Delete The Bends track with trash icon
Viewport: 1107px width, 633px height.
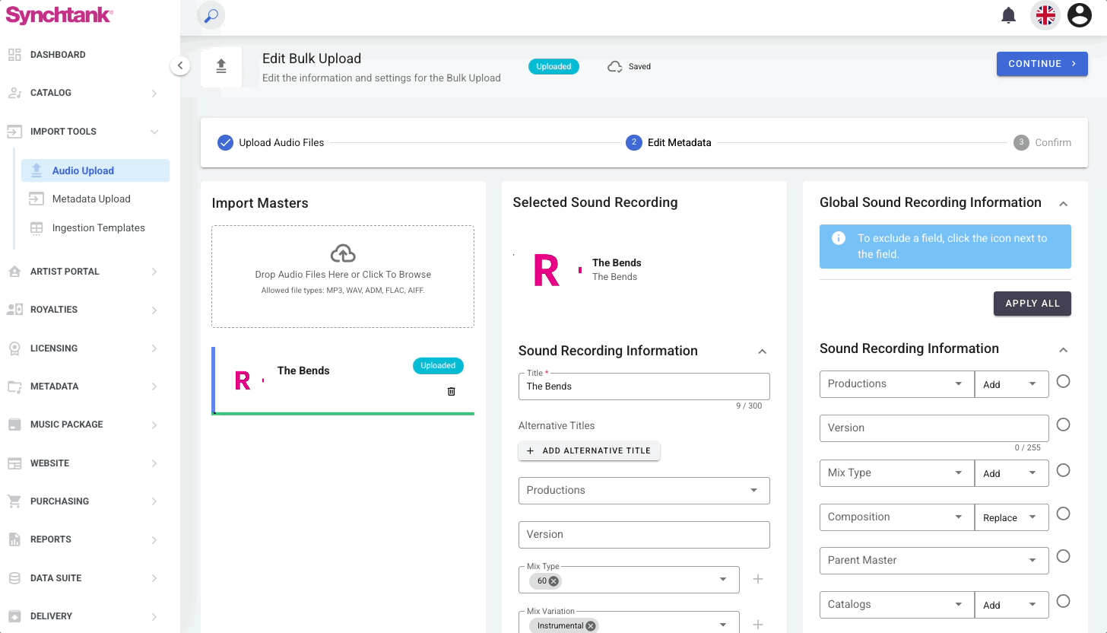pos(451,391)
